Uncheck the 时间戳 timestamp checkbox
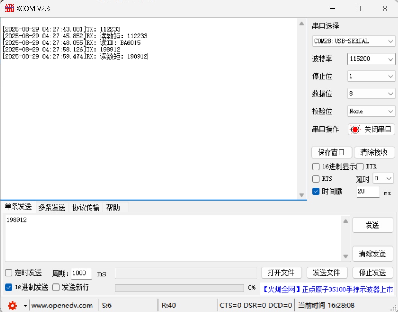 316,191
